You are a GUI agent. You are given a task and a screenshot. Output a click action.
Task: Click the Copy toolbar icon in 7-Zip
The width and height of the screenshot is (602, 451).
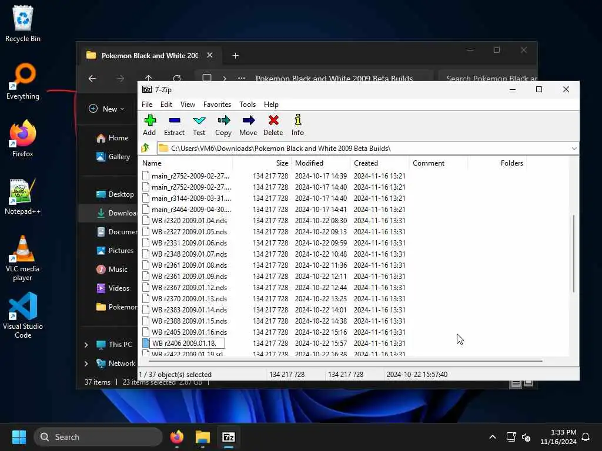click(x=223, y=125)
